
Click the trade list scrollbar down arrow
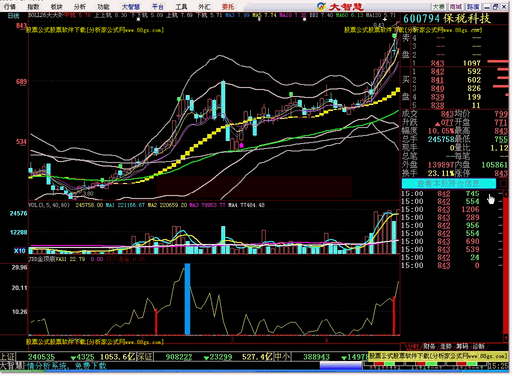506,338
